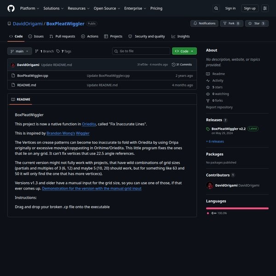Open the manual grid input demonstration link

[92, 188]
